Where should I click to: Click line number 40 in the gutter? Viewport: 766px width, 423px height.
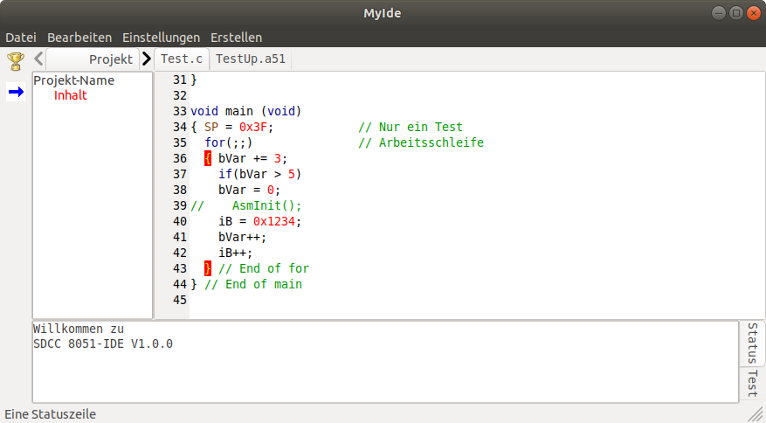(180, 221)
